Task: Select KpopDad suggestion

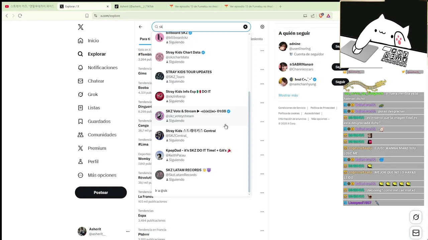Action: tap(200, 155)
